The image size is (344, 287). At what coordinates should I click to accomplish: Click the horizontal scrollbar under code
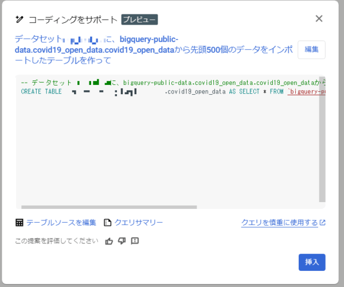click(109, 207)
